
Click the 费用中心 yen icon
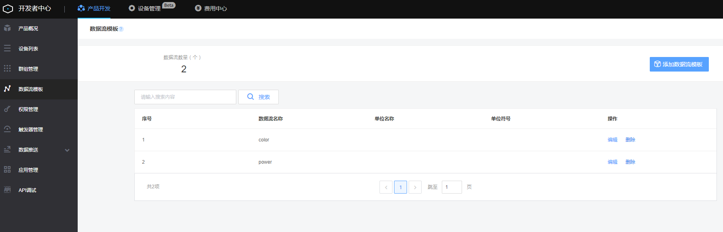click(198, 8)
